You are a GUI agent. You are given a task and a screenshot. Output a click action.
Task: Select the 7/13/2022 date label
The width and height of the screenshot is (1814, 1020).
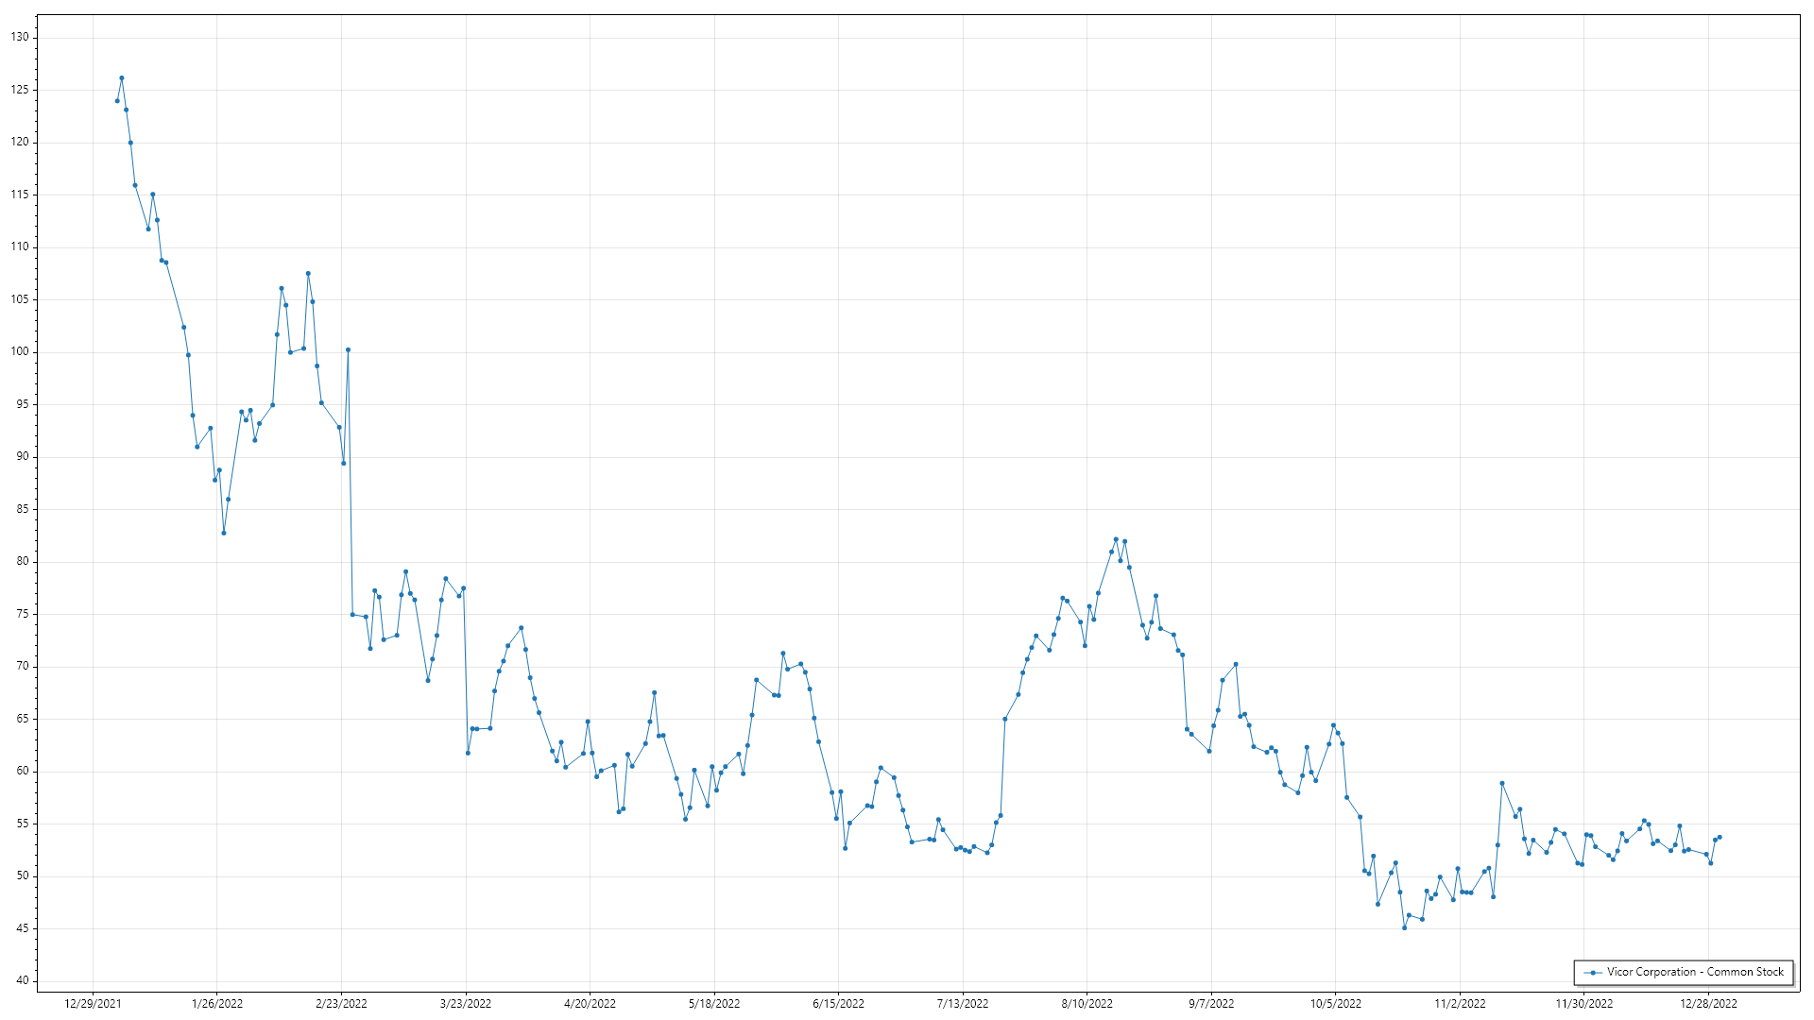coord(963,1003)
